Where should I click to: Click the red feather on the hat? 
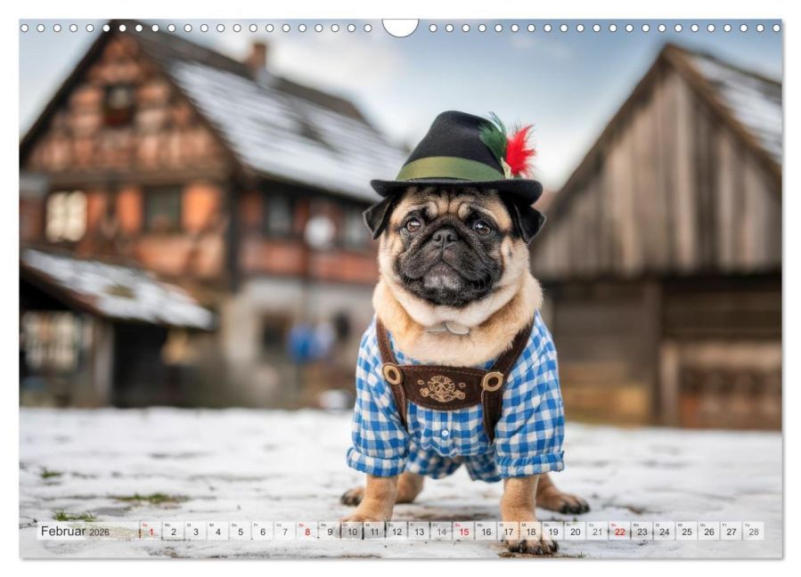(519, 150)
